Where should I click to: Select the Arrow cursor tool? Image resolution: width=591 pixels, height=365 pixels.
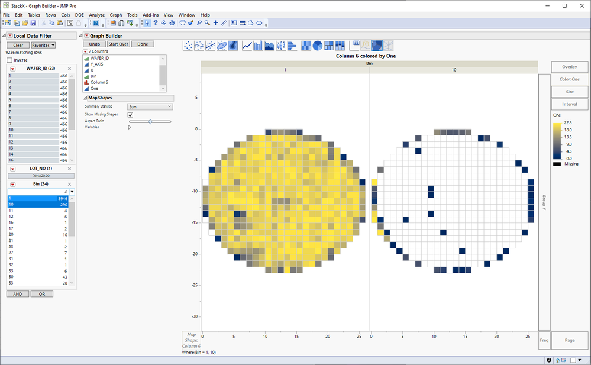pos(147,23)
